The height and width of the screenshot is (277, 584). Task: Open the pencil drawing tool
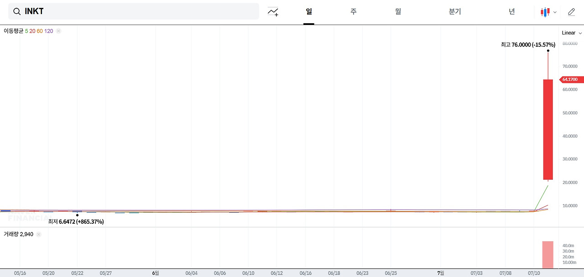click(571, 12)
